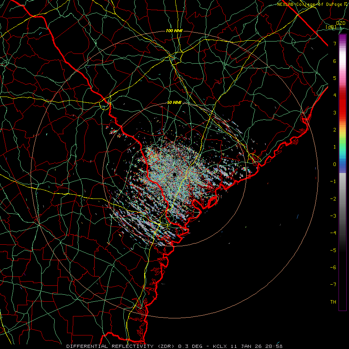Click the "0" scale value

pos(335,164)
